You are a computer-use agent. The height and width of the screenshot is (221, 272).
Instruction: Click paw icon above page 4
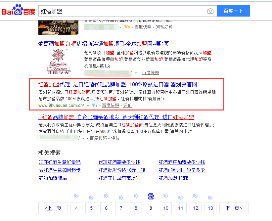[76, 196]
